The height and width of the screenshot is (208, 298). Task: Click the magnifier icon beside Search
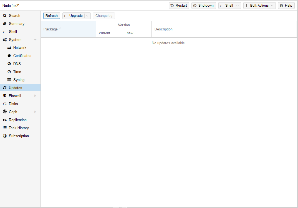[x=5, y=16]
